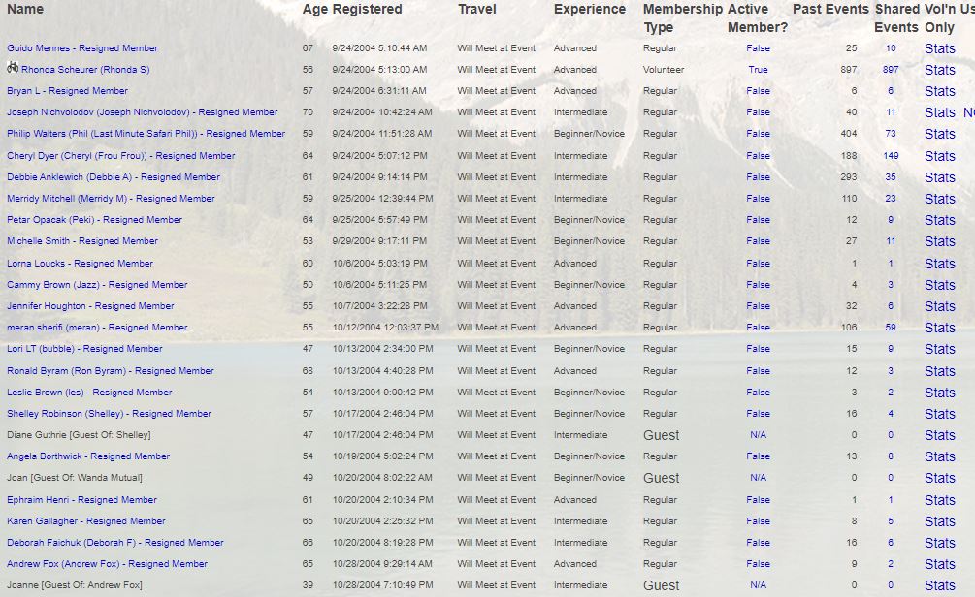Open Debbie Anklewich member link

[114, 177]
